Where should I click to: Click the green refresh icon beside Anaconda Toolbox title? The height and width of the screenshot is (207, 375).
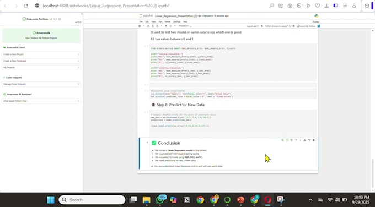point(51,19)
